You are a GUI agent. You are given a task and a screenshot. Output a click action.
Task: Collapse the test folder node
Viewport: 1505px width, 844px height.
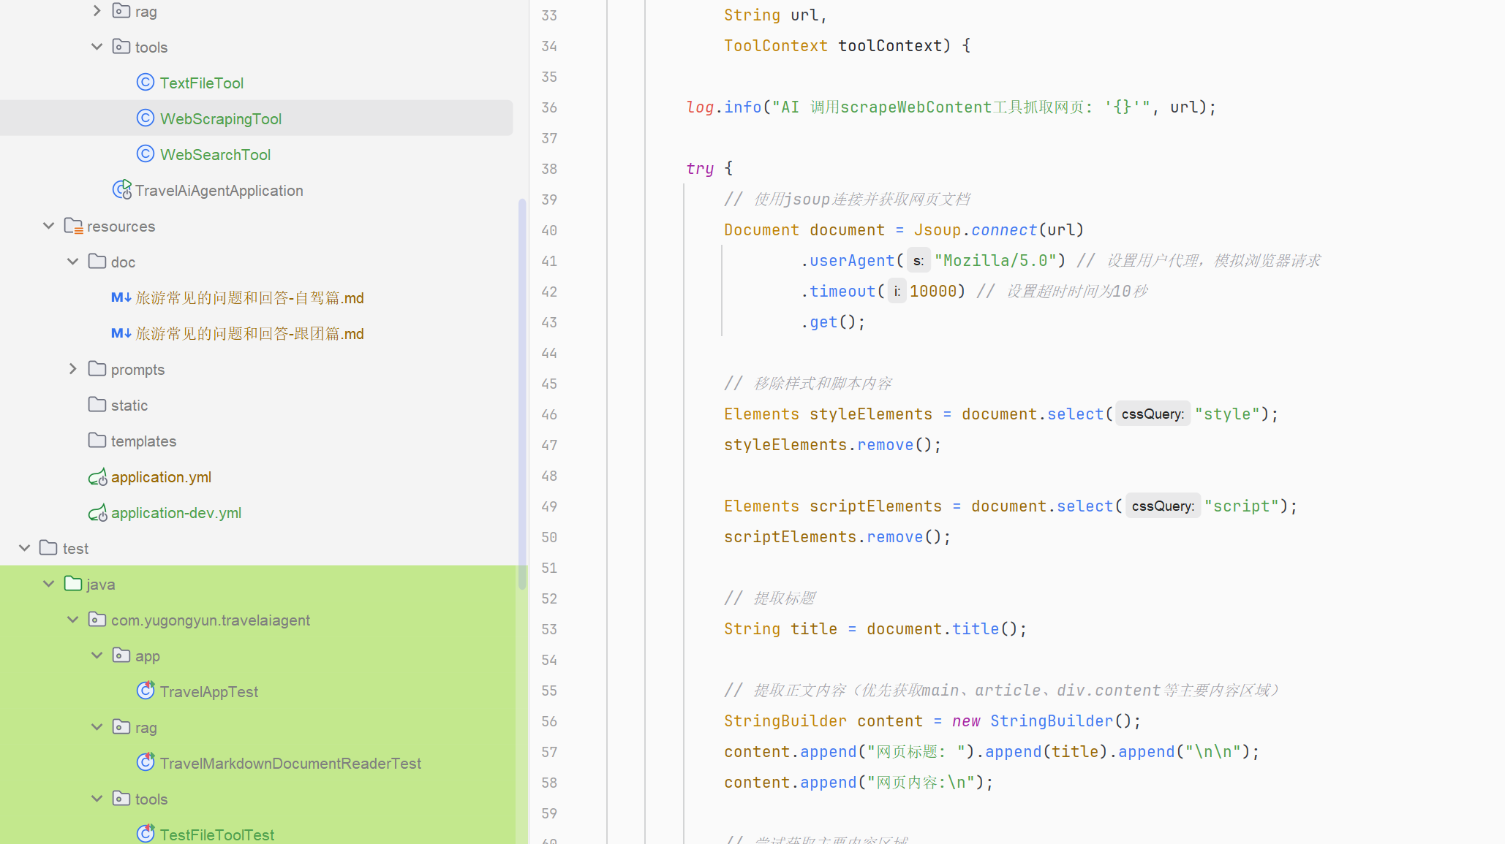[24, 548]
